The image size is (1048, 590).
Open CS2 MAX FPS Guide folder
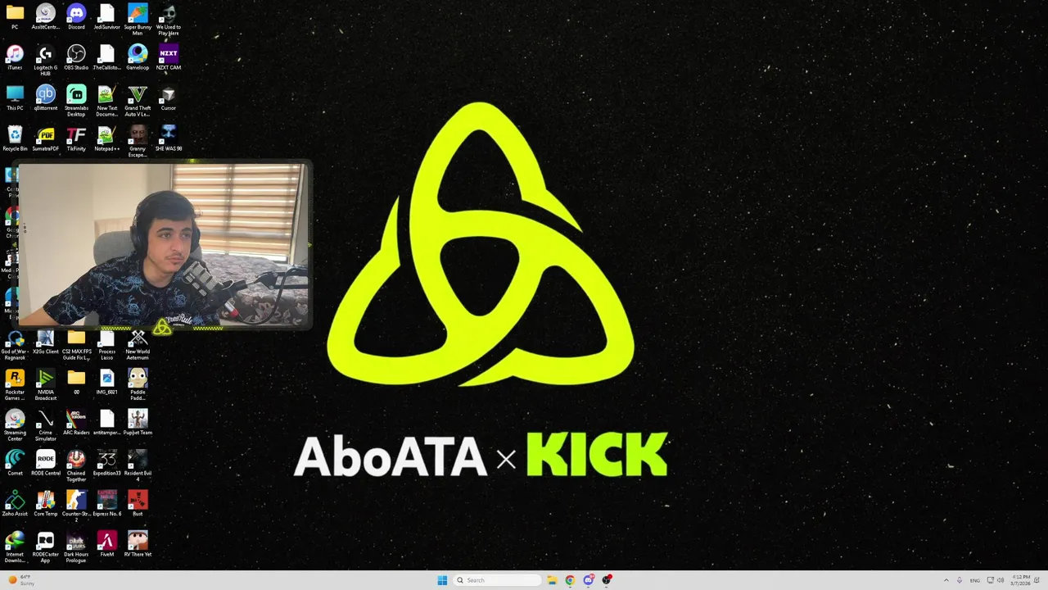pyautogui.click(x=76, y=345)
